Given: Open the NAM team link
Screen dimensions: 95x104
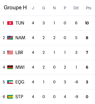Looking at the screenshot, I should [x=20, y=38].
